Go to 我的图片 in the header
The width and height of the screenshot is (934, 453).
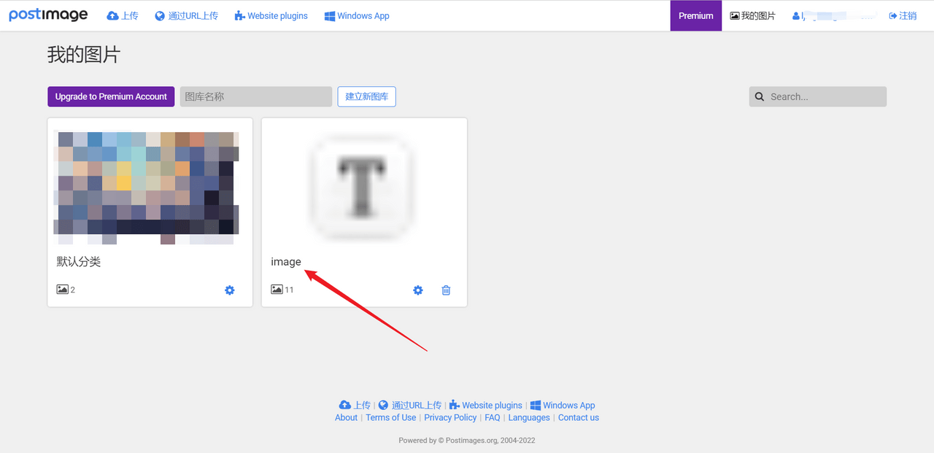[753, 16]
